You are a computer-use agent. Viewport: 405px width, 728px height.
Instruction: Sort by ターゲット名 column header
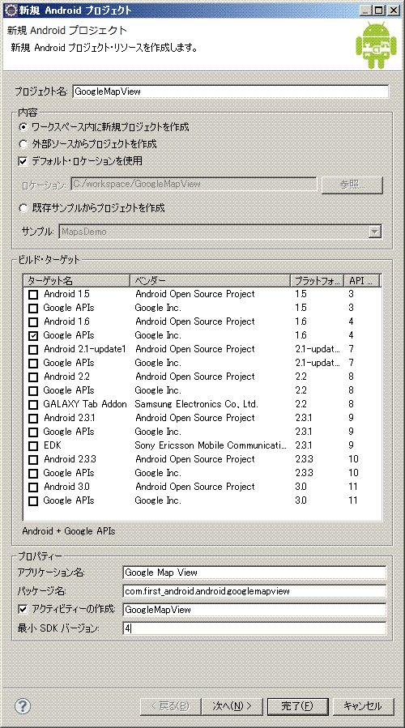tap(77, 280)
